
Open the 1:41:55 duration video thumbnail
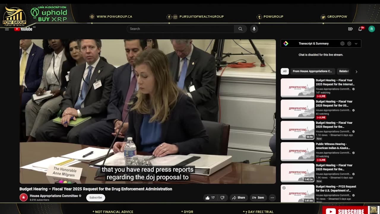(297, 194)
